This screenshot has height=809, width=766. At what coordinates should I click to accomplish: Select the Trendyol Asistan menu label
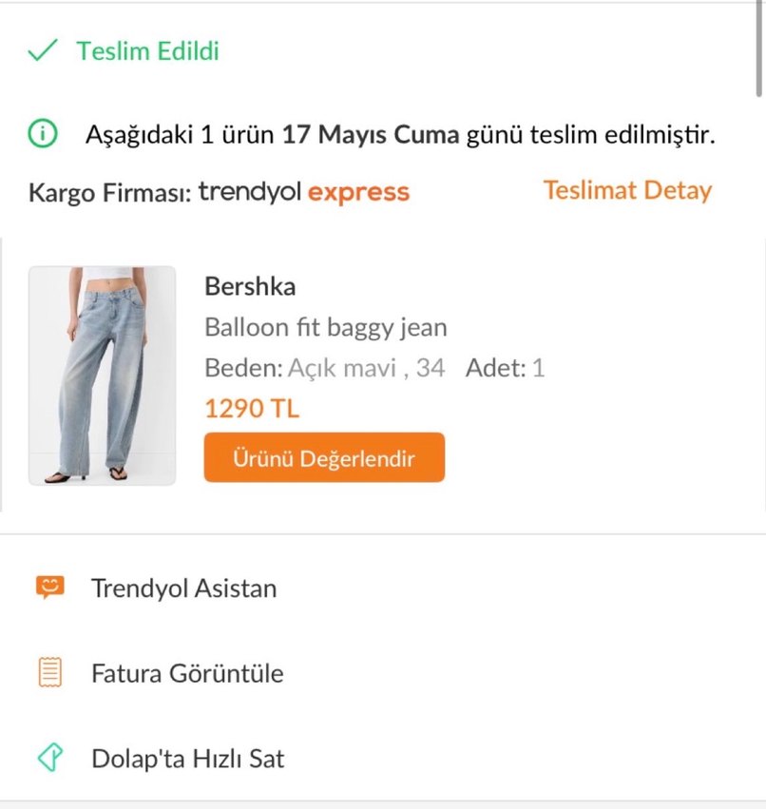(x=183, y=588)
